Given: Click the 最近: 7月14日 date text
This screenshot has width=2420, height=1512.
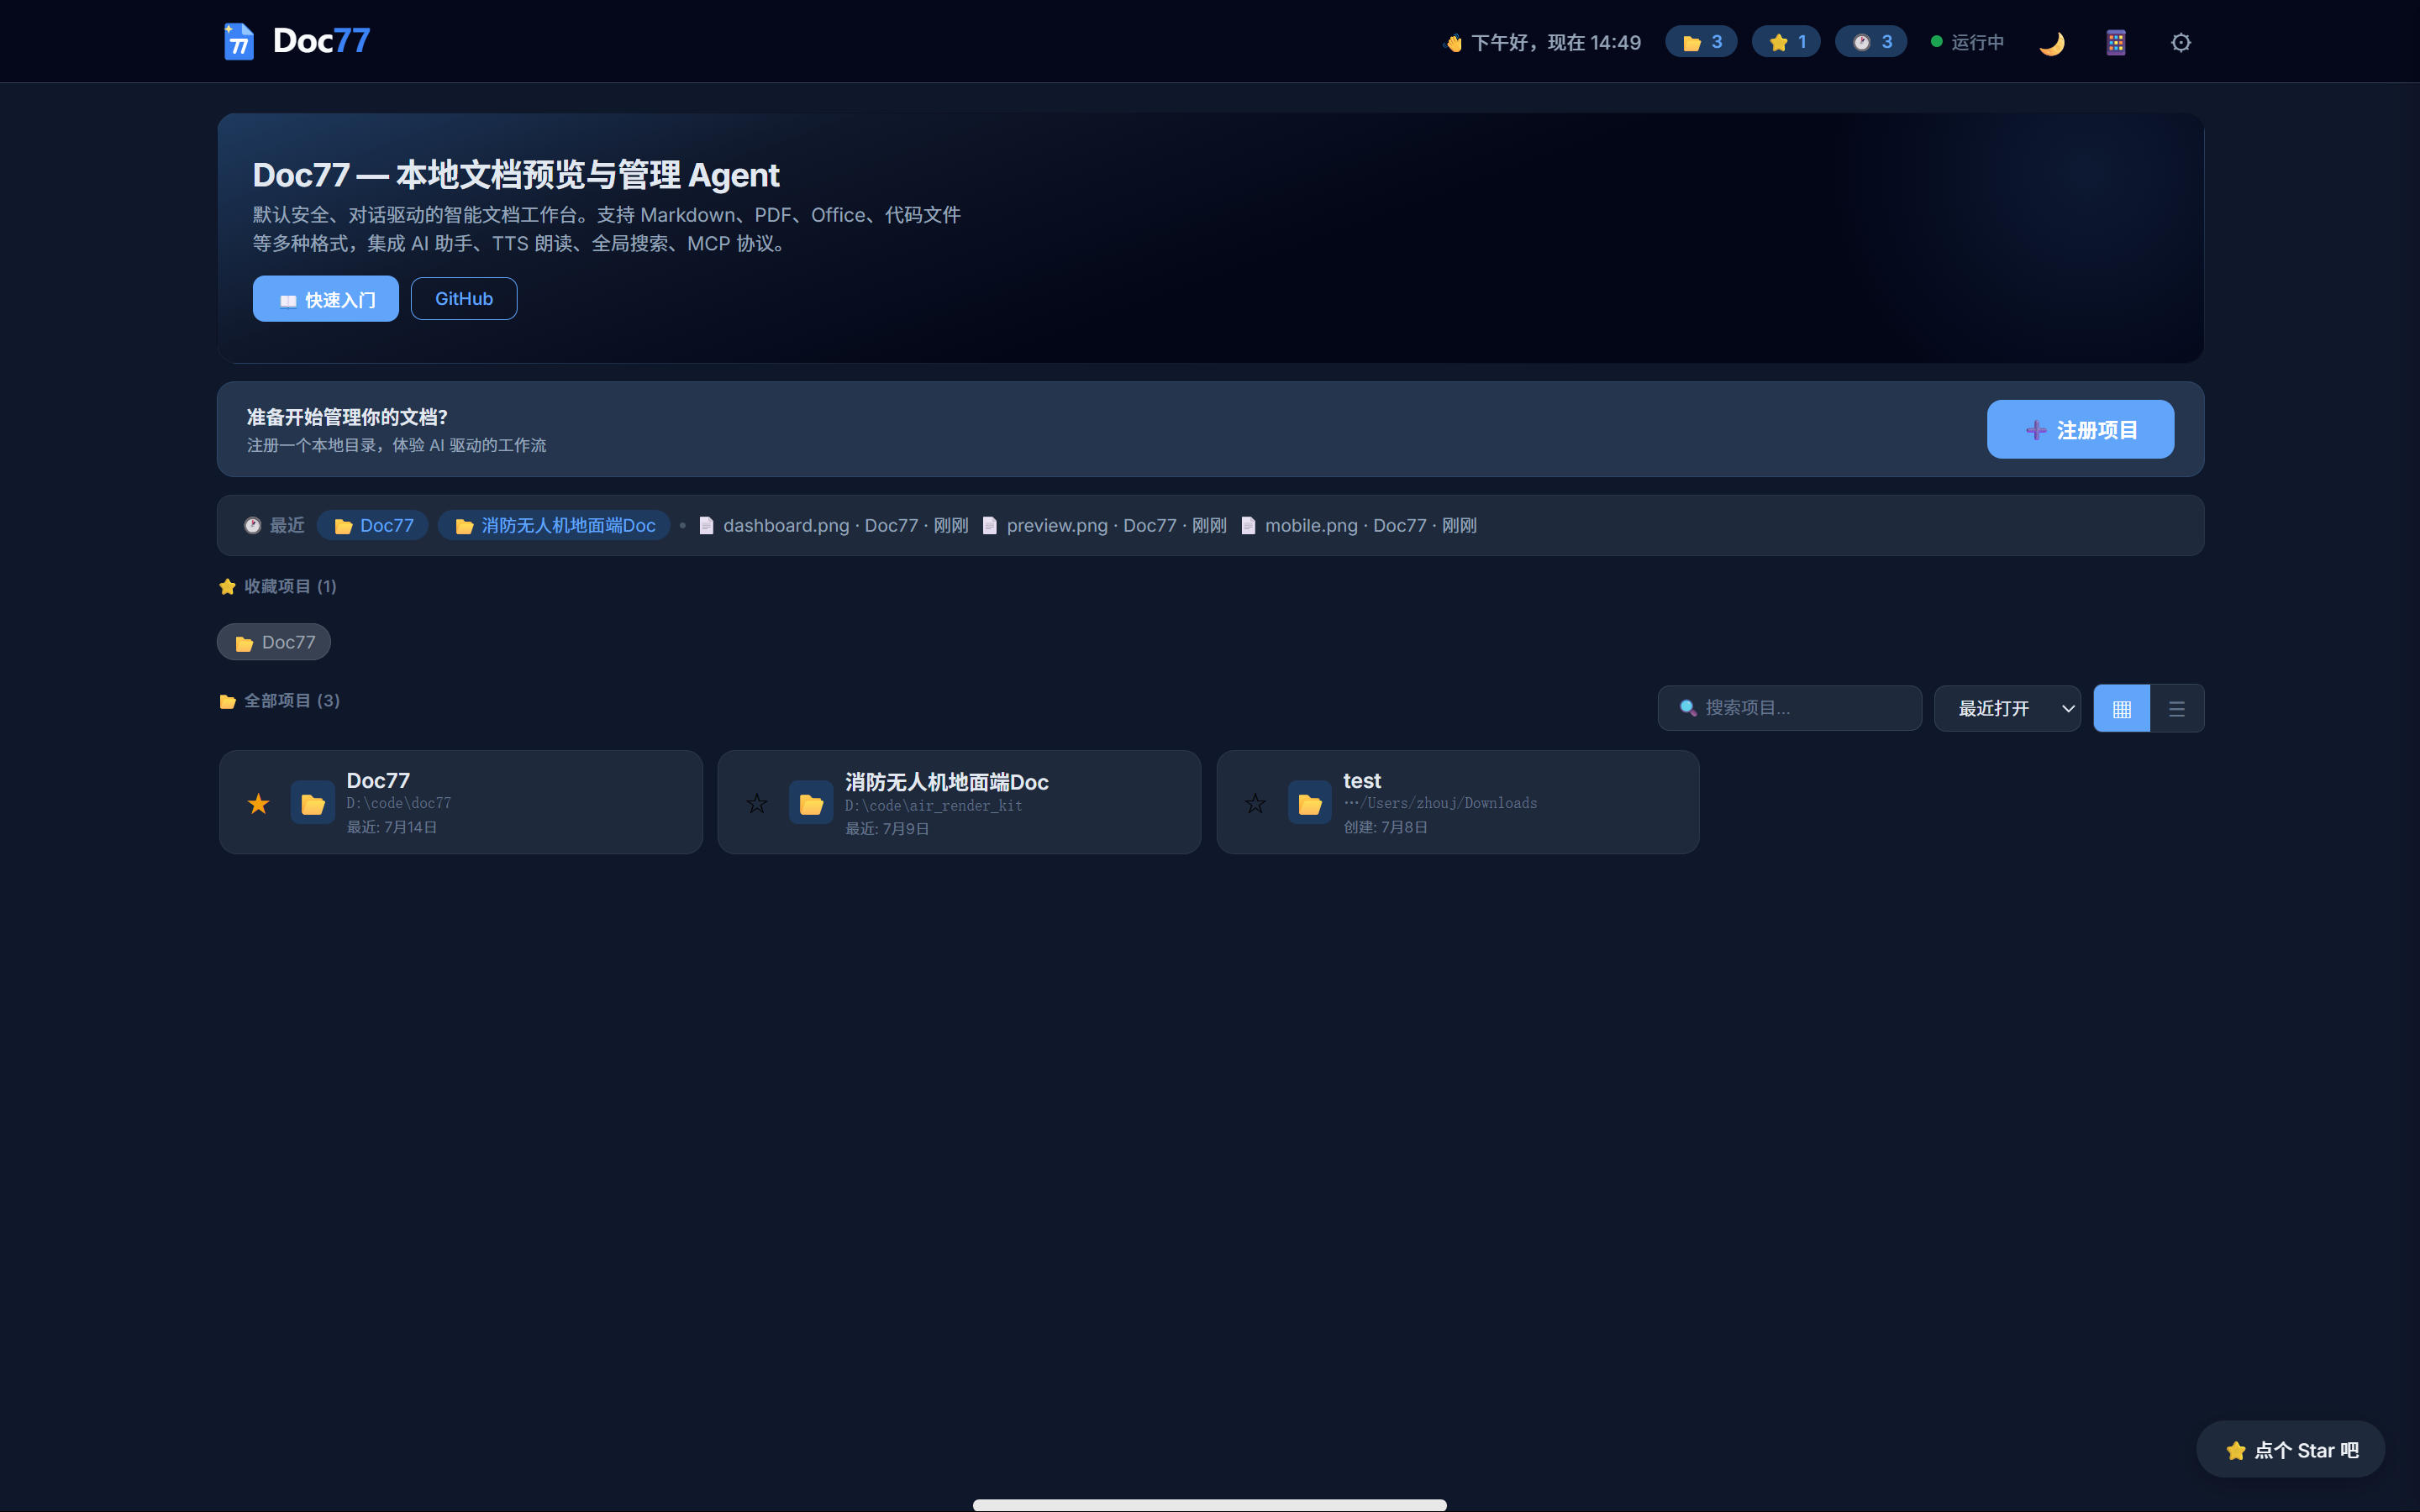Looking at the screenshot, I should click(392, 827).
